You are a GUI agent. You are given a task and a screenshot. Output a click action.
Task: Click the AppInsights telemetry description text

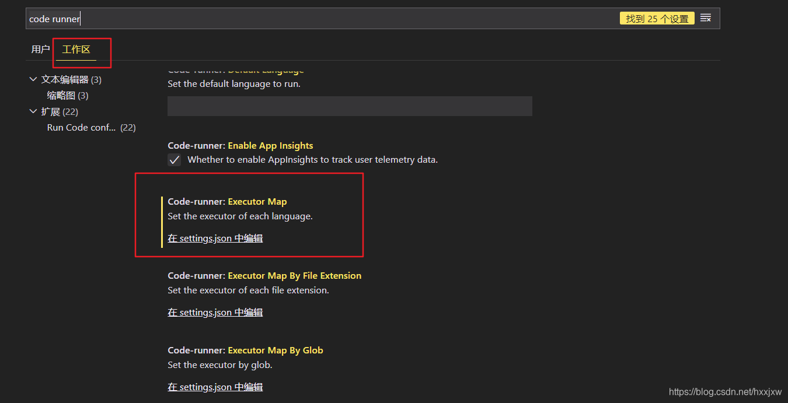[312, 159]
